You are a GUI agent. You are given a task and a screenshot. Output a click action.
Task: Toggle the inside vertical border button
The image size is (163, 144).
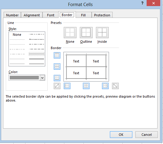click(86, 86)
